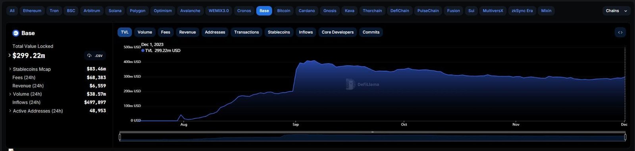Toggle the Addresses chart metric
This screenshot has width=635, height=151.
click(x=215, y=32)
